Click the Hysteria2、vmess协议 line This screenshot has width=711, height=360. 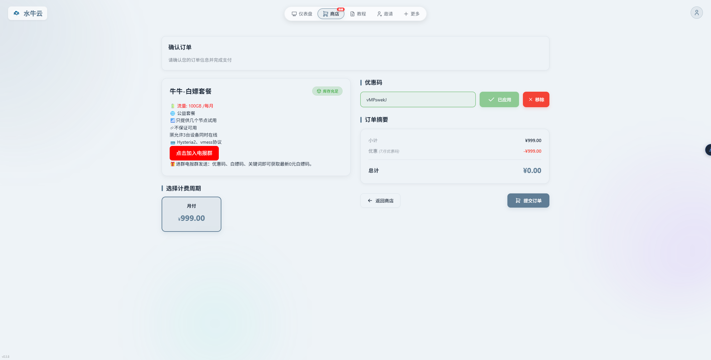point(199,142)
